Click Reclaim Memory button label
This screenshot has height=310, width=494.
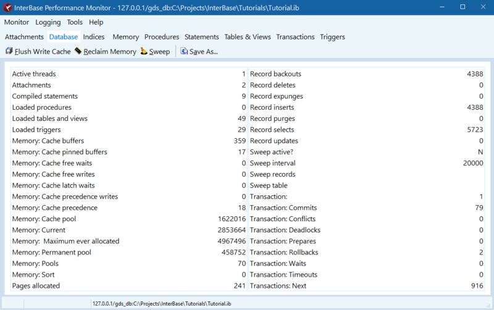tap(110, 52)
